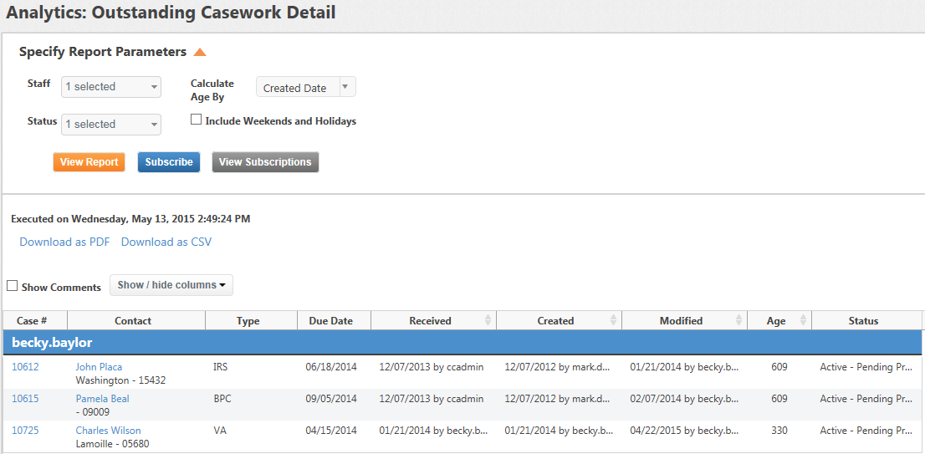Viewport: 925px width, 454px height.
Task: Click the Contact column header
Action: (x=136, y=321)
